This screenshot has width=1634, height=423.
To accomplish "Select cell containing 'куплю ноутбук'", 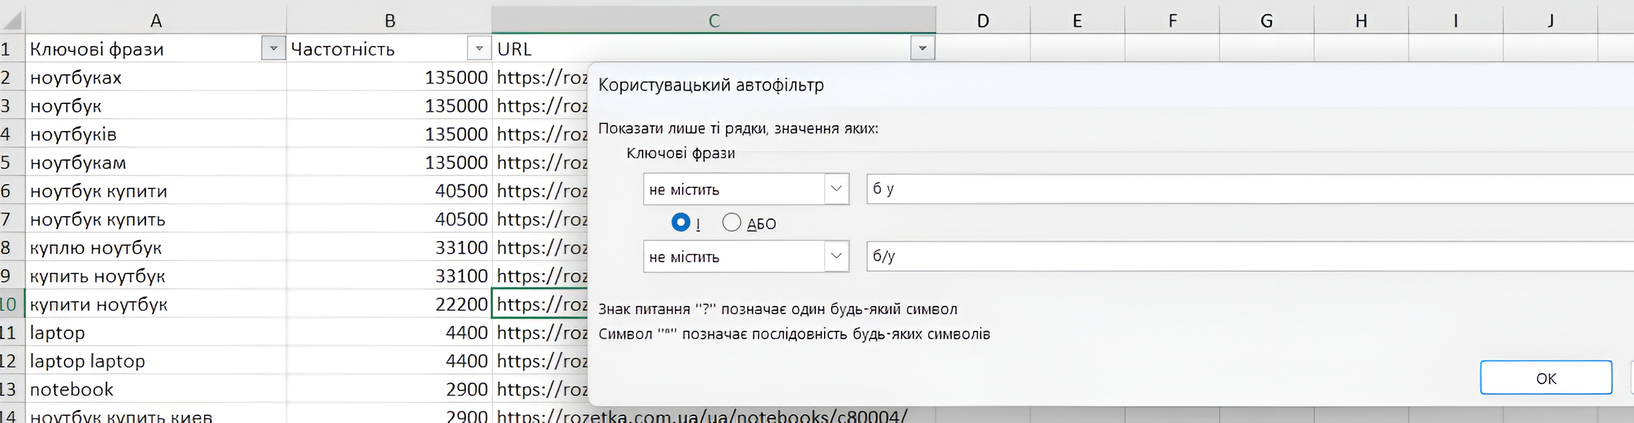I will (156, 247).
